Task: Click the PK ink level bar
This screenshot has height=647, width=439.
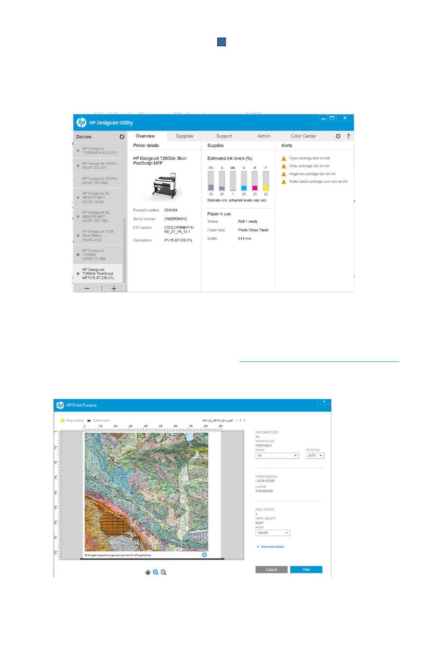Action: [211, 181]
